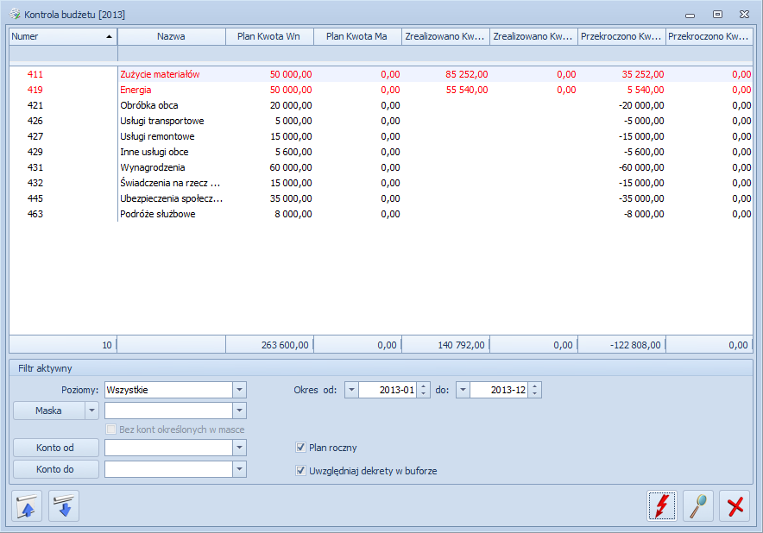Image resolution: width=763 pixels, height=533 pixels.
Task: Click account number 463
Action: pyautogui.click(x=35, y=215)
